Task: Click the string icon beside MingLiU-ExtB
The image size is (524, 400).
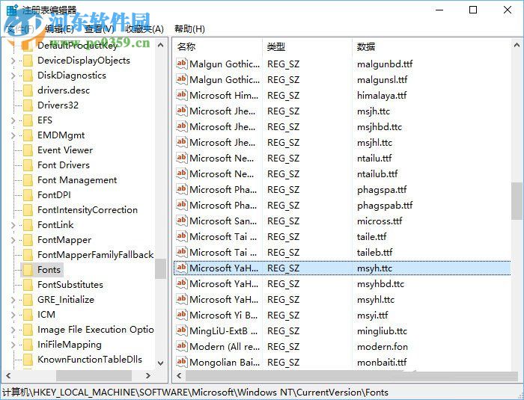Action: click(x=181, y=330)
